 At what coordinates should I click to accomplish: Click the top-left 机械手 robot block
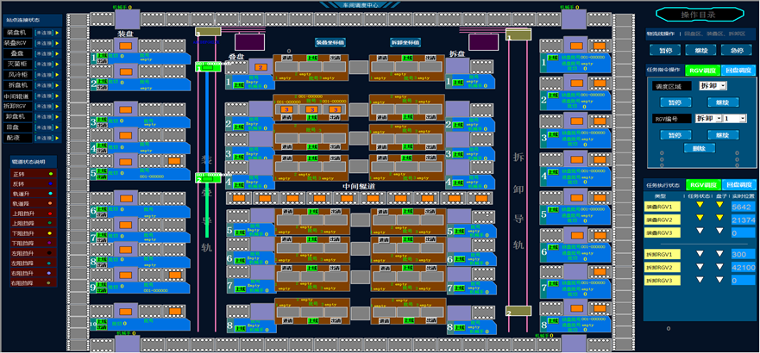(127, 17)
